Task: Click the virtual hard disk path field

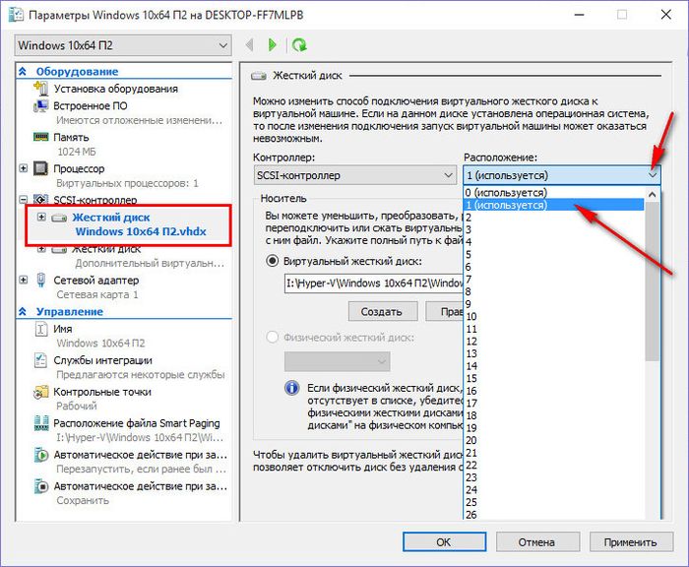Action: click(373, 283)
